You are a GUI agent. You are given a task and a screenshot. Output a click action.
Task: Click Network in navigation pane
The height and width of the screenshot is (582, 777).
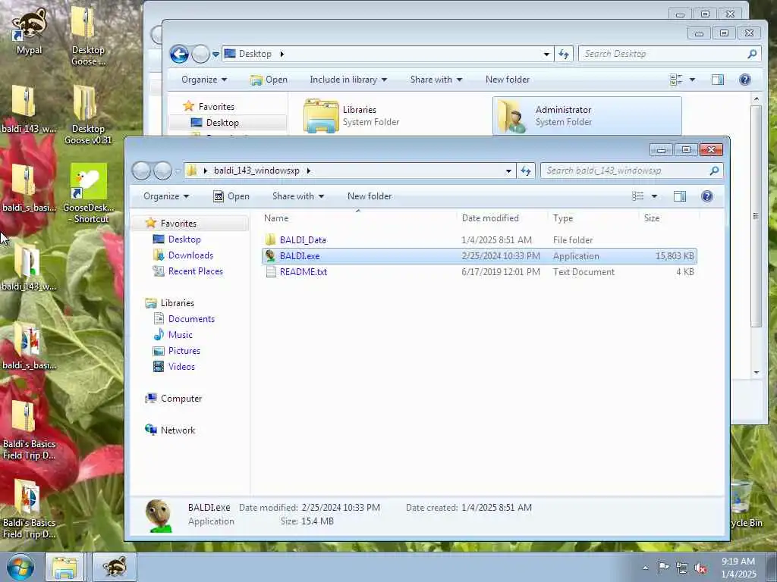pos(178,430)
